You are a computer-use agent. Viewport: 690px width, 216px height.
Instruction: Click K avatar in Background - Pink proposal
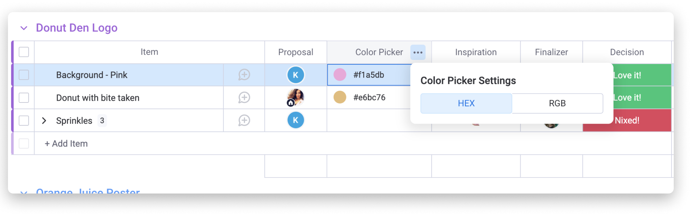click(x=296, y=75)
